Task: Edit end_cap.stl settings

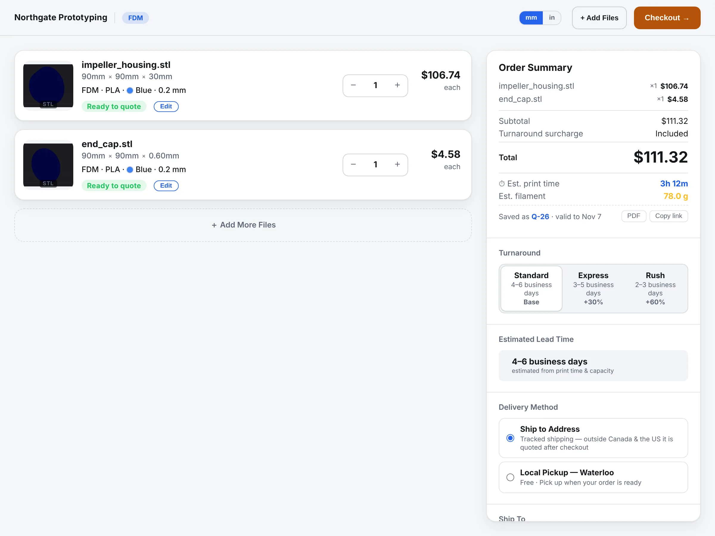Action: coord(166,186)
